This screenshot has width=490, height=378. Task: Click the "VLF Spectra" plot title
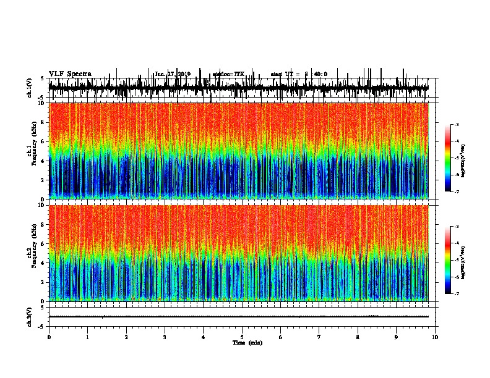tap(70, 74)
